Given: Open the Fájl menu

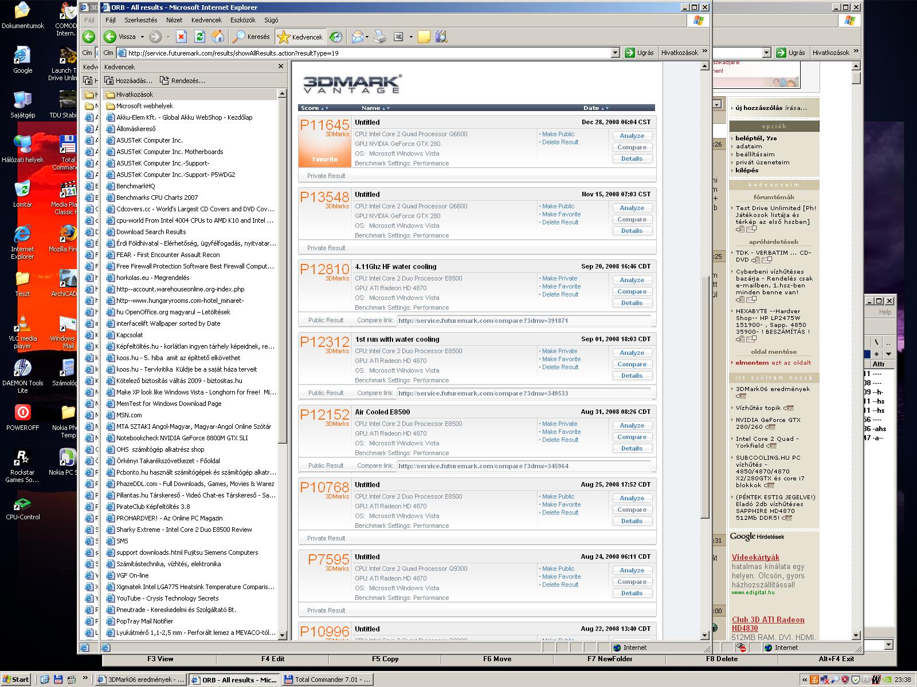Looking at the screenshot, I should tap(111, 20).
